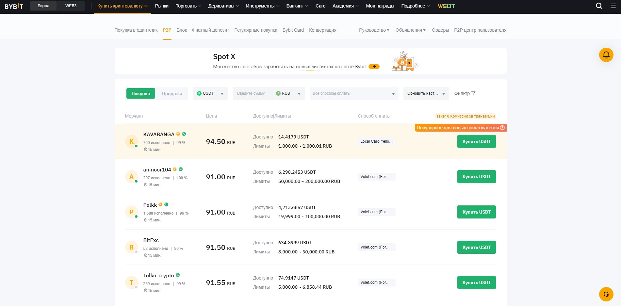Click Купить USDT for KAVABANGA

477,141
